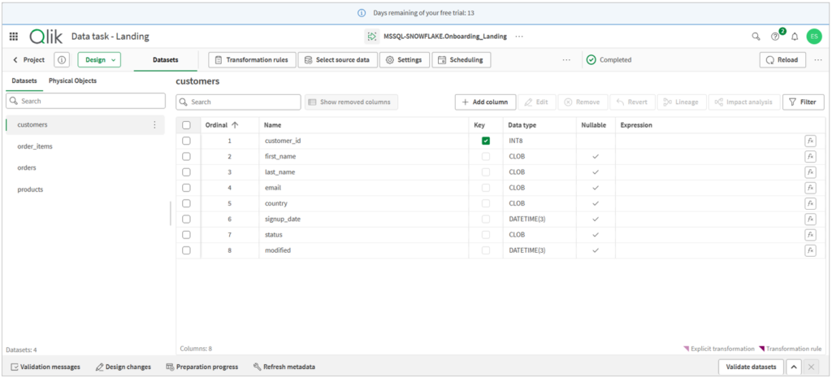Sort by Data type column header
The image size is (832, 378).
click(x=522, y=125)
